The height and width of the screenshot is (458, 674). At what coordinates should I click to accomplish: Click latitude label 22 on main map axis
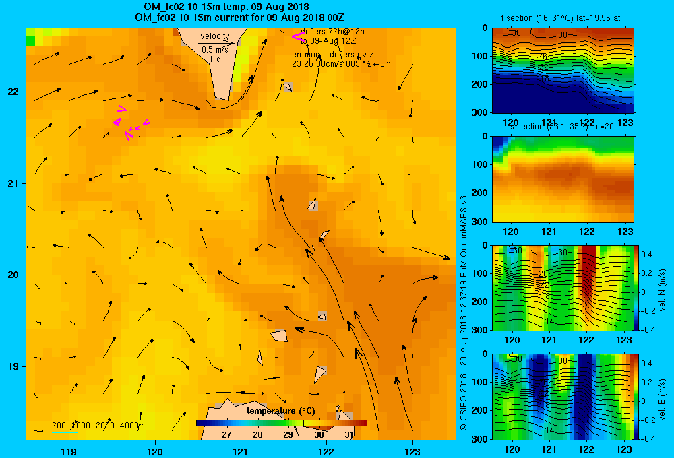13,92
